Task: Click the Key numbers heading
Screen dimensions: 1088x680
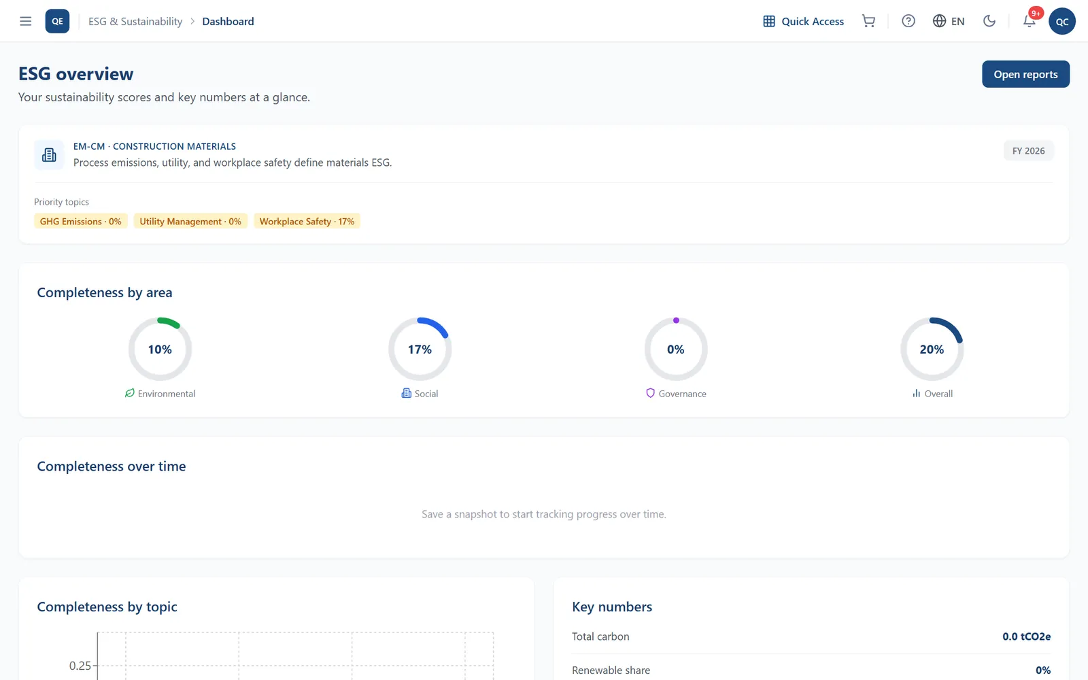Action: pos(612,607)
